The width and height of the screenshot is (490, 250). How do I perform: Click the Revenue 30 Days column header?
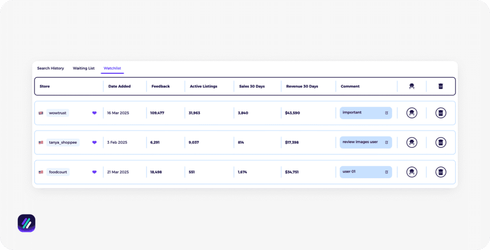pyautogui.click(x=302, y=86)
